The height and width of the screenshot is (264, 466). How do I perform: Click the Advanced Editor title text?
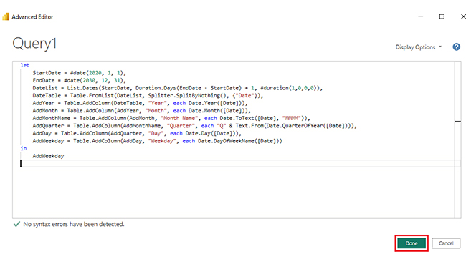[32, 17]
